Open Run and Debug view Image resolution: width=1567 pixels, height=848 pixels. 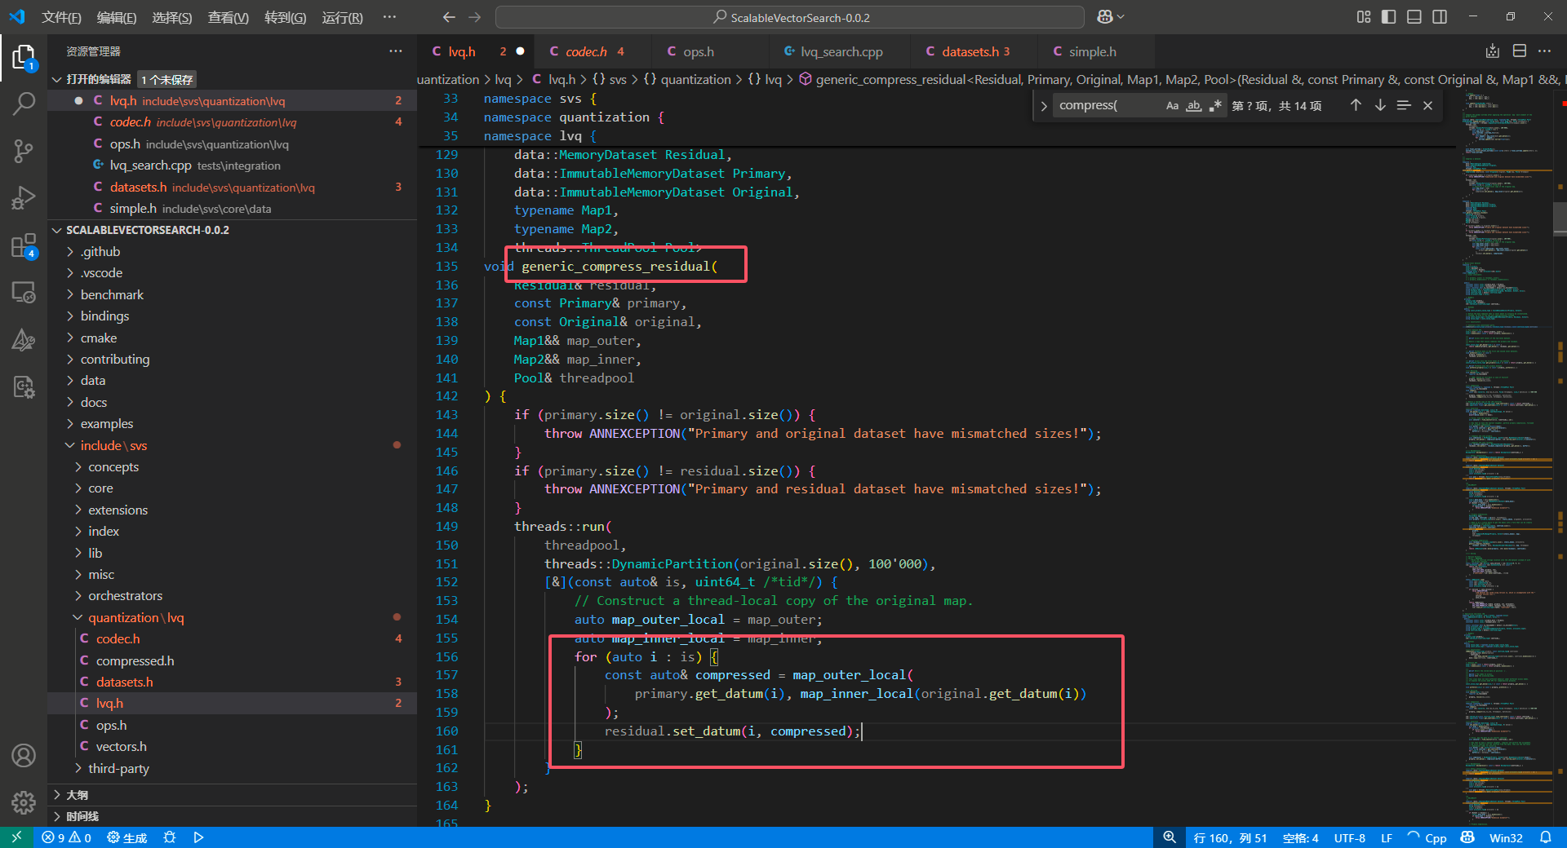click(24, 198)
